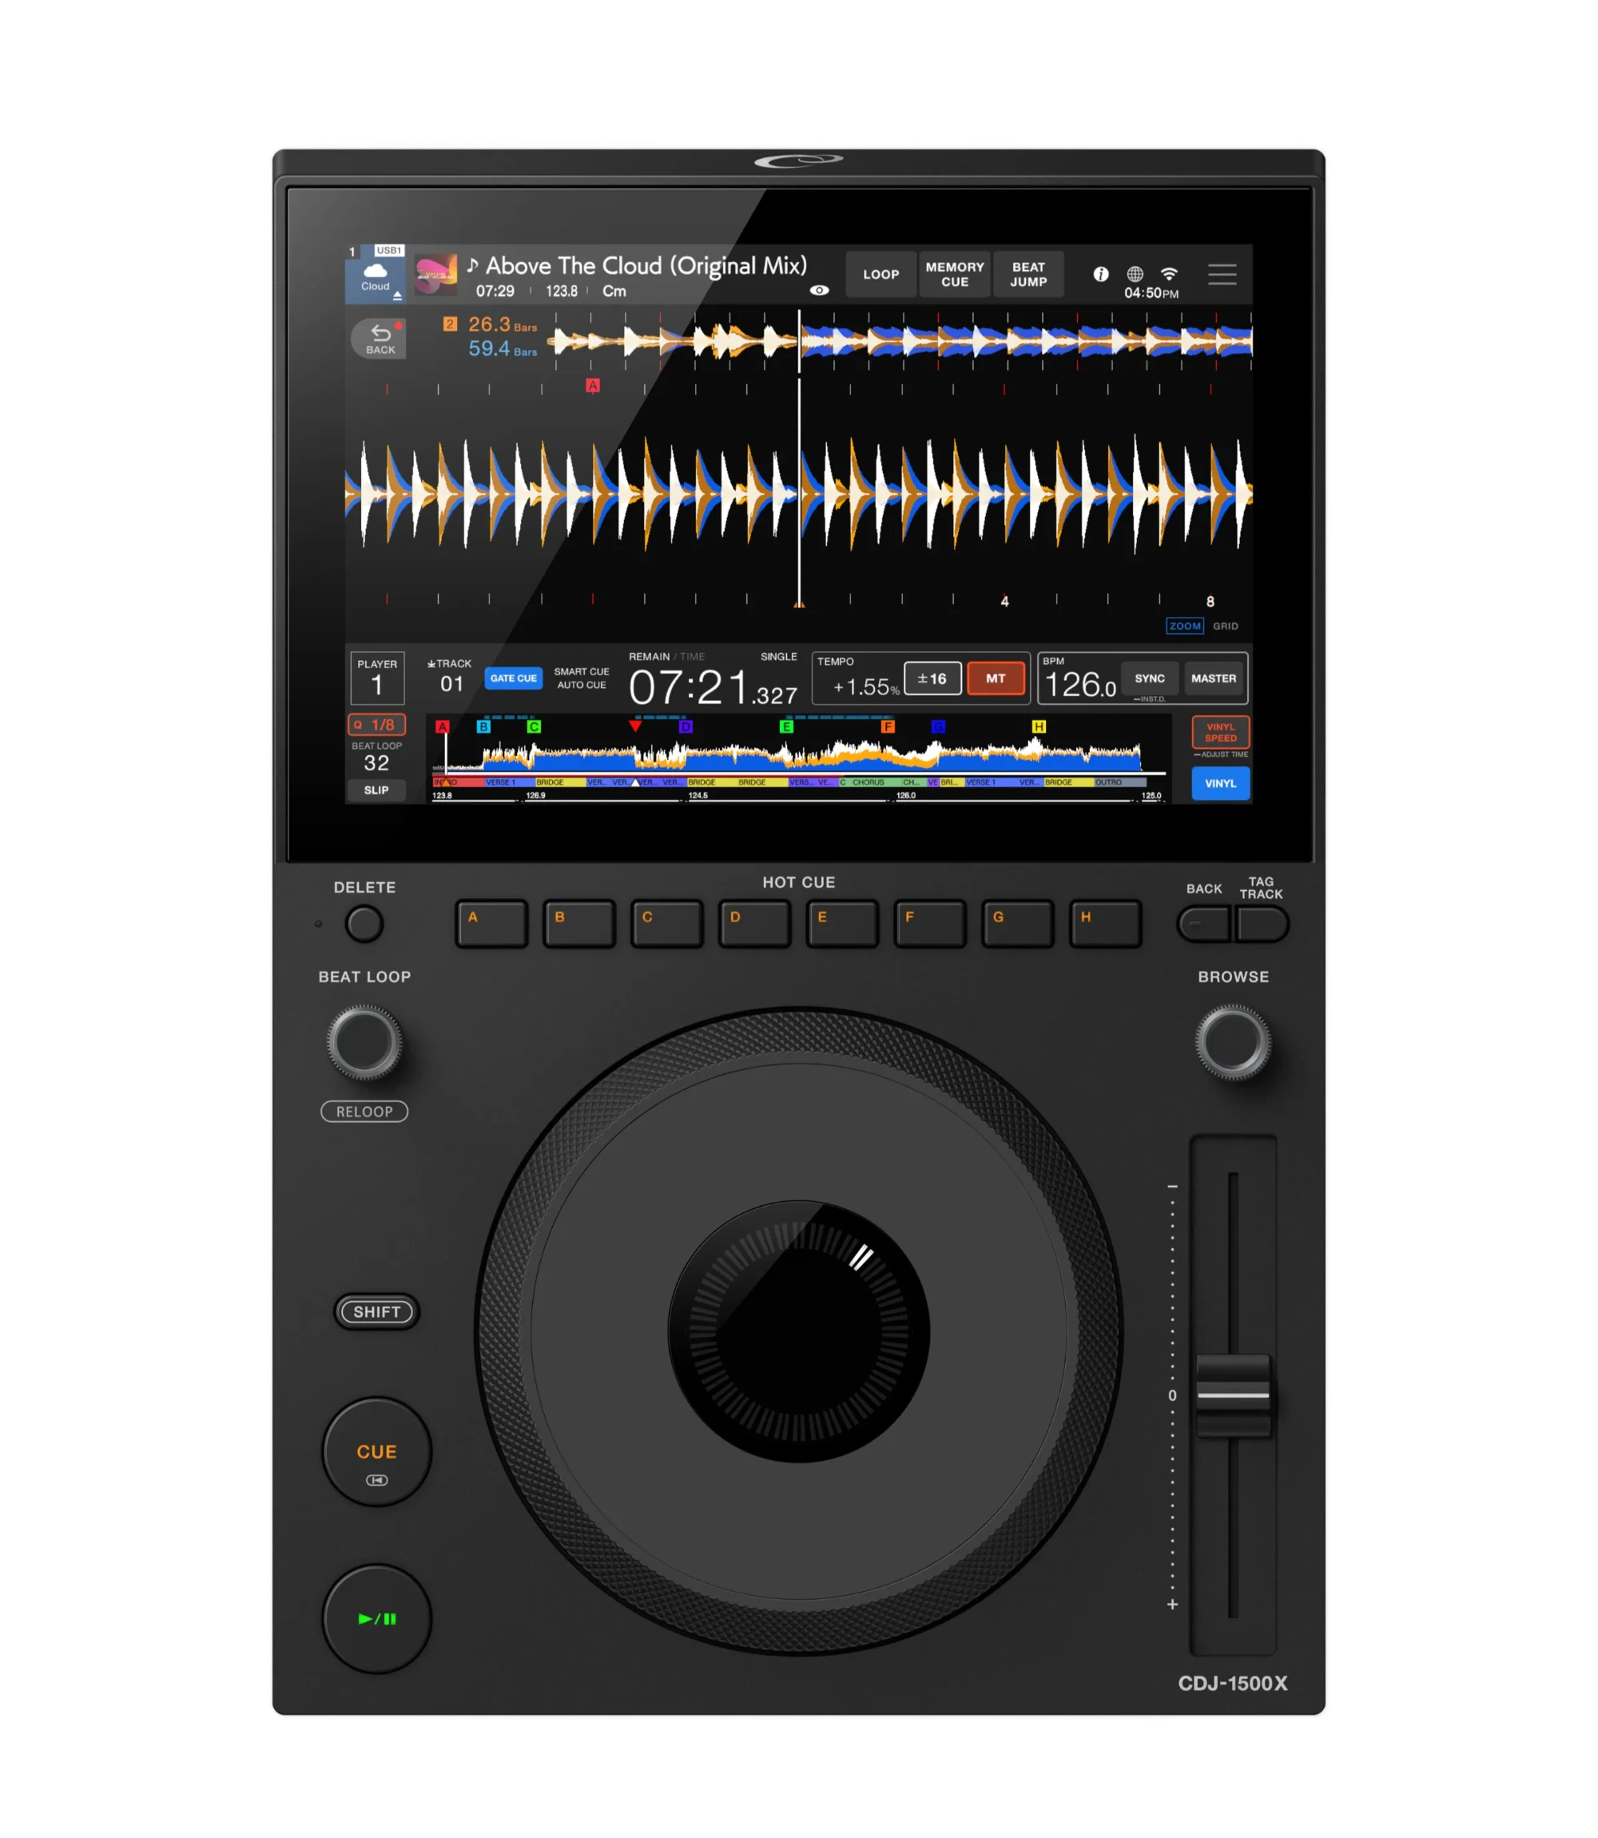
Task: Hit the orange CUE button
Action: coord(377,1452)
